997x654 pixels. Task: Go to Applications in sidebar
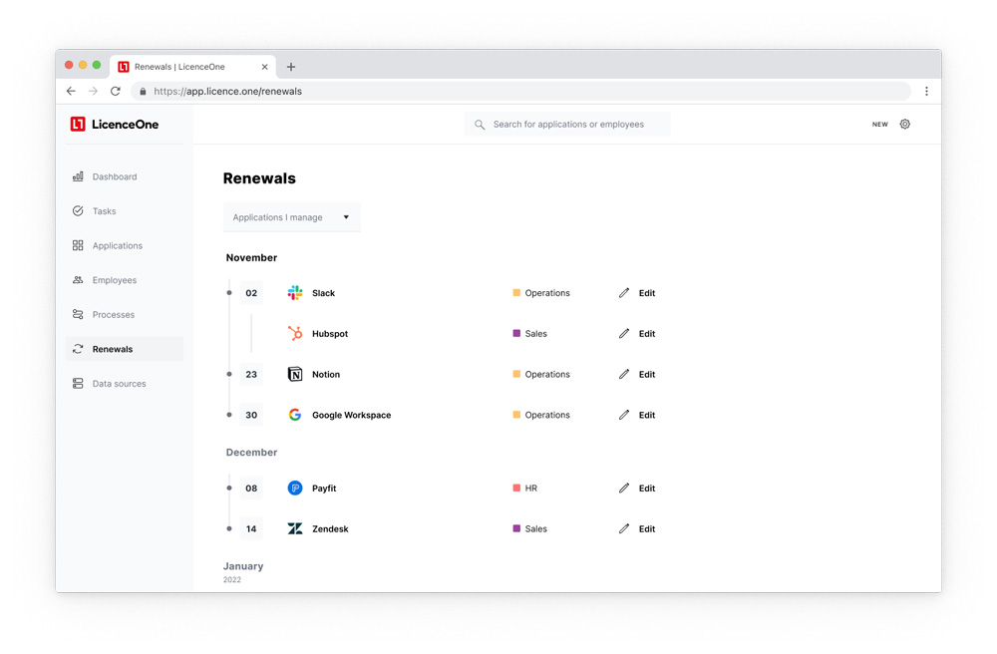click(x=118, y=245)
